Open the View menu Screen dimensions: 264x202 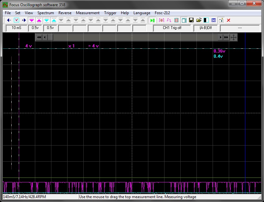[x=29, y=13]
